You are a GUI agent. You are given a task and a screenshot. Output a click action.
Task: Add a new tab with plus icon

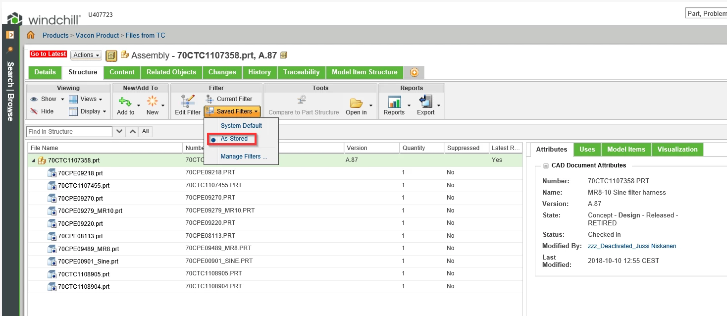[414, 72]
